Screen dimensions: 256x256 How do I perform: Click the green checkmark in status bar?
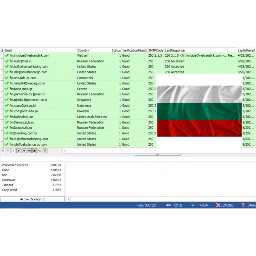193,205
